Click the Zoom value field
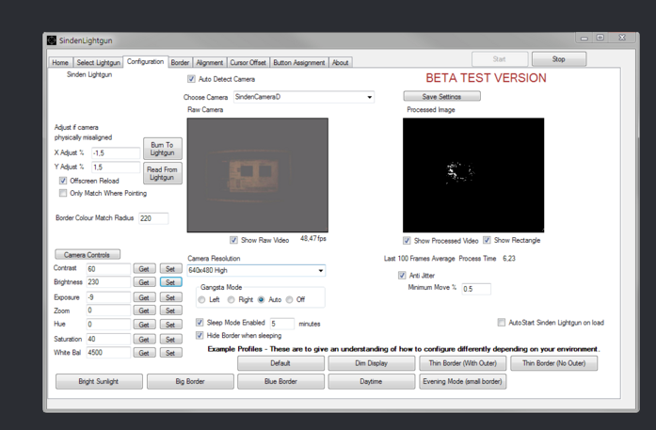The image size is (656, 430). coord(108,311)
